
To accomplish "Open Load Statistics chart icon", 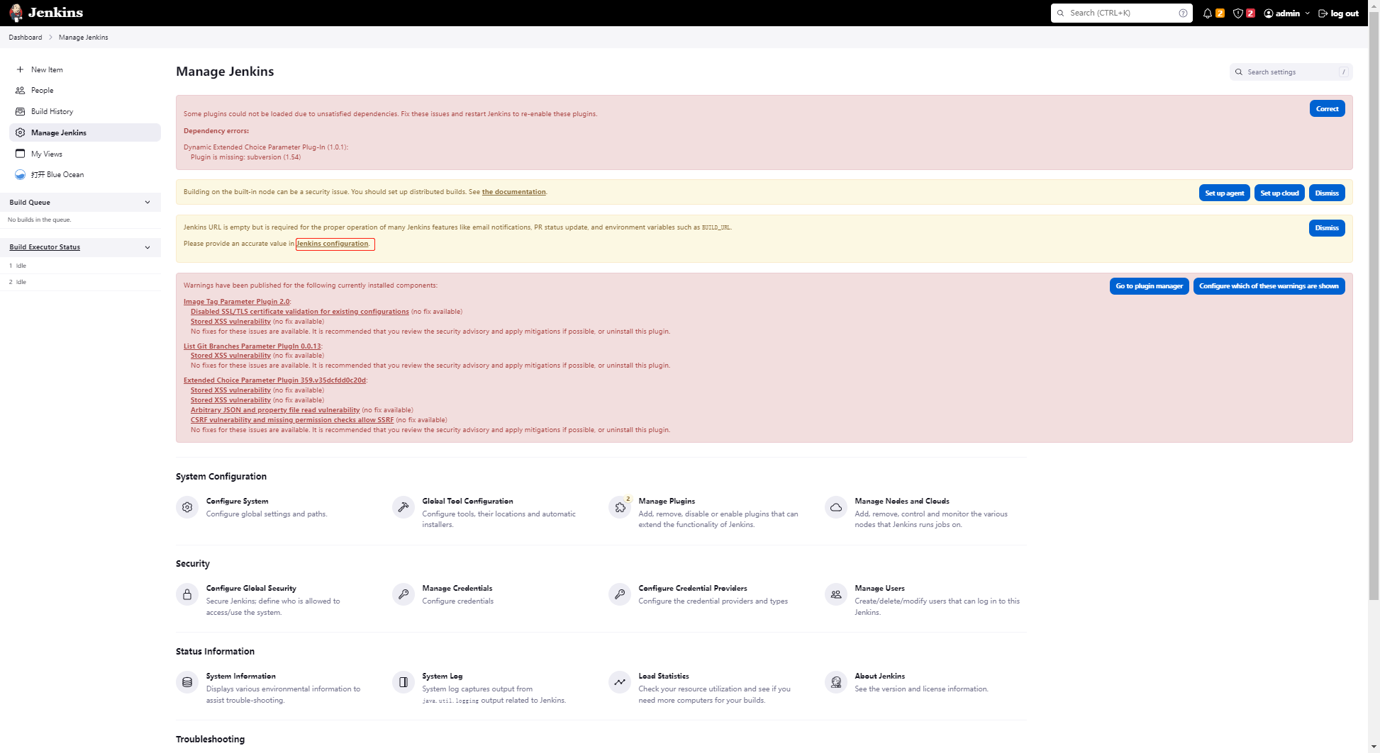I will pyautogui.click(x=620, y=682).
